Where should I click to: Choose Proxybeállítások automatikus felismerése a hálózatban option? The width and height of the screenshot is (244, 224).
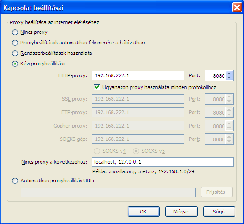click(15, 43)
